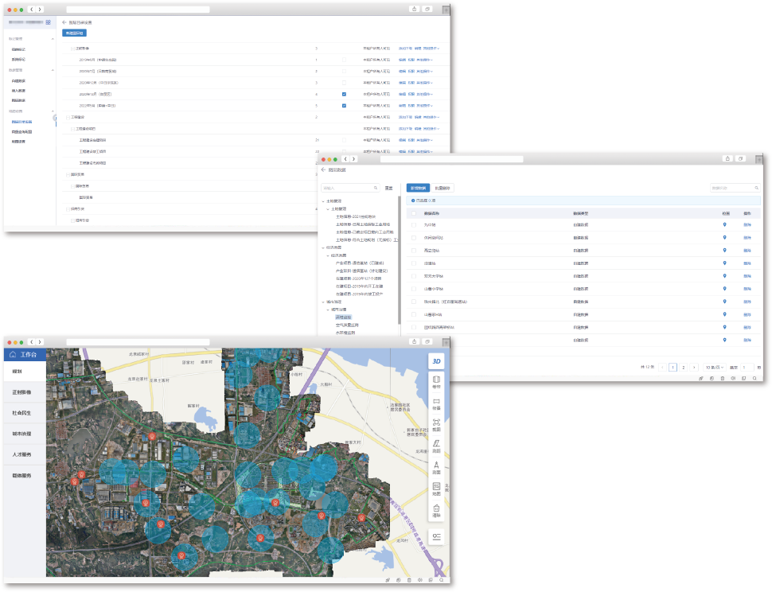Tick the checkbox for 九中站 row
Image resolution: width=772 pixels, height=592 pixels.
tap(413, 225)
